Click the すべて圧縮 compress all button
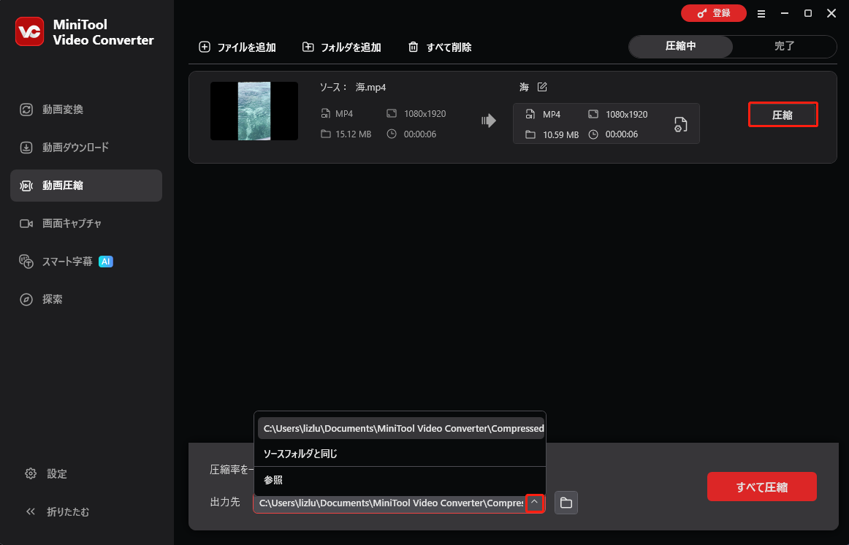 (x=761, y=486)
